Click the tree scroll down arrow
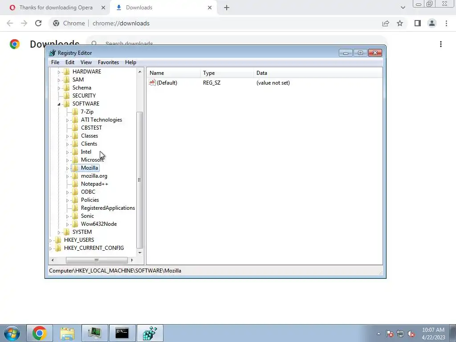 [x=139, y=252]
